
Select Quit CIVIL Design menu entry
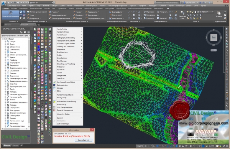pyautogui.click(x=68, y=124)
